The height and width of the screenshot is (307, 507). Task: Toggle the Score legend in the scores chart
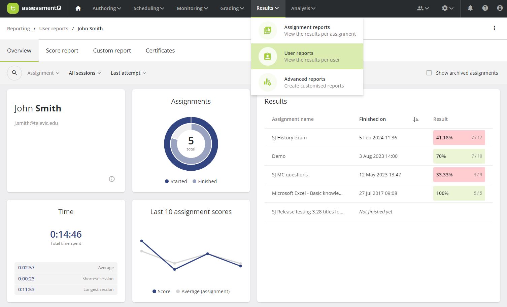[x=161, y=291]
